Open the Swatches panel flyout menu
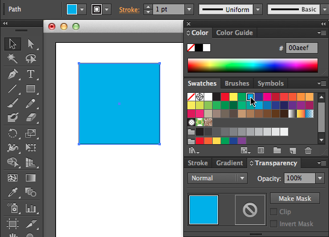The height and width of the screenshot is (237, 329). [322, 84]
